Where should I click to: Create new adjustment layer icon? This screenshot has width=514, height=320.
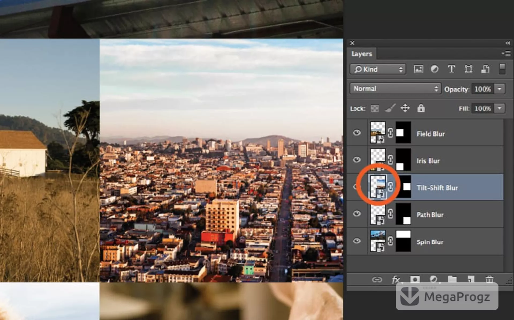point(433,280)
